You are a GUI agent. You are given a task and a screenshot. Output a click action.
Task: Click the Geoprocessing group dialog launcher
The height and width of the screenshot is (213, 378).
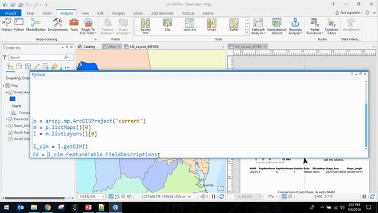[x=95, y=39]
